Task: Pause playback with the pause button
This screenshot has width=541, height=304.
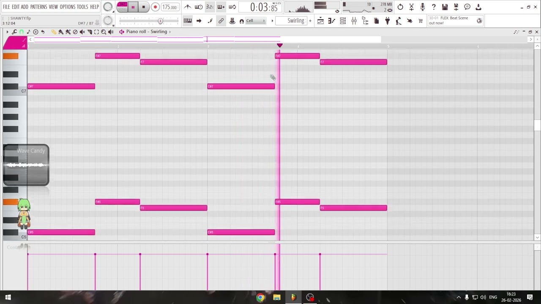Action: point(133,7)
